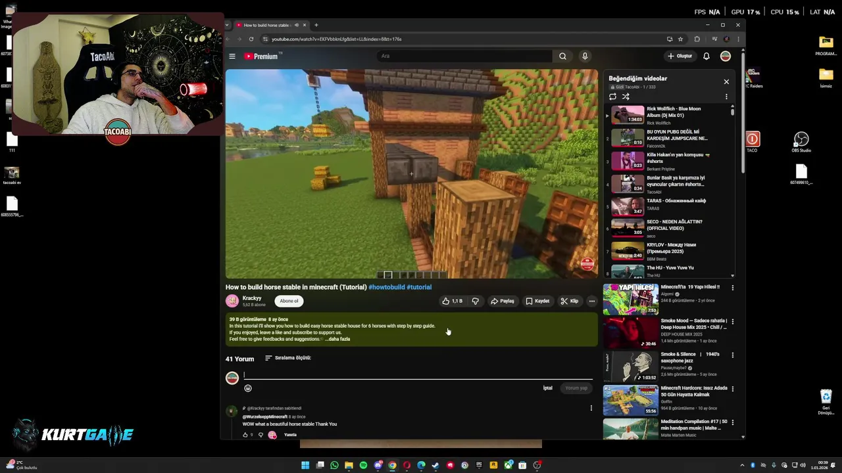
Task: Open the YouTube hamburger guide menu
Action: (x=232, y=56)
